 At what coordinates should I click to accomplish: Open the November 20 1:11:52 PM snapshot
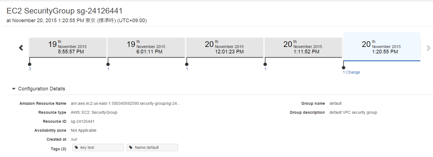click(303, 47)
